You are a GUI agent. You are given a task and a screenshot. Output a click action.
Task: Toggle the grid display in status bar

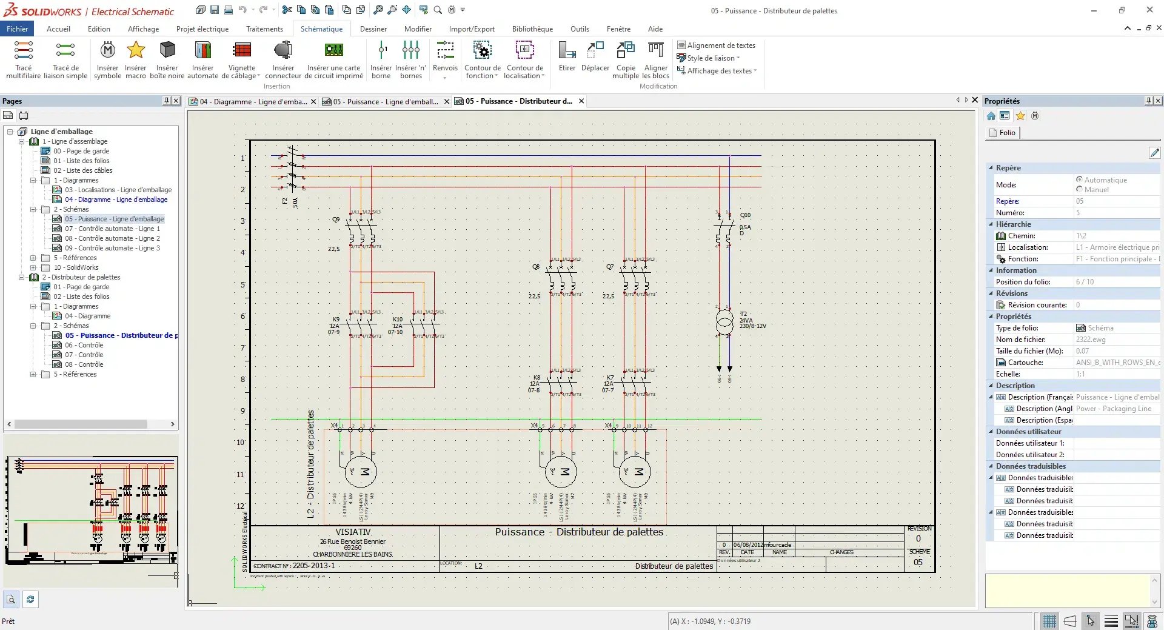(x=1049, y=621)
